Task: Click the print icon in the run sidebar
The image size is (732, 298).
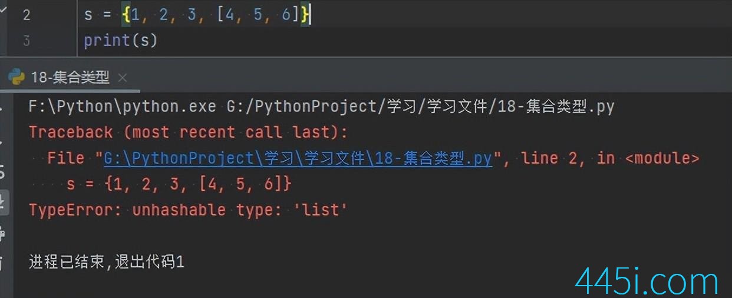Action: 3,233
